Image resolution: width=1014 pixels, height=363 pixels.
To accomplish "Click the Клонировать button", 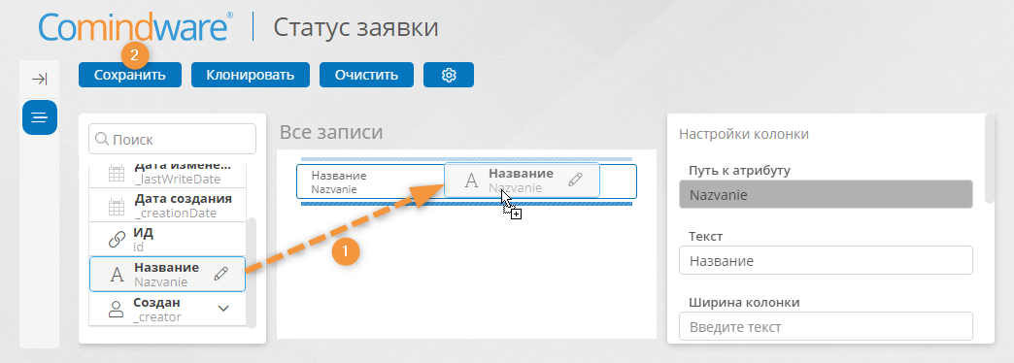I will (x=251, y=75).
